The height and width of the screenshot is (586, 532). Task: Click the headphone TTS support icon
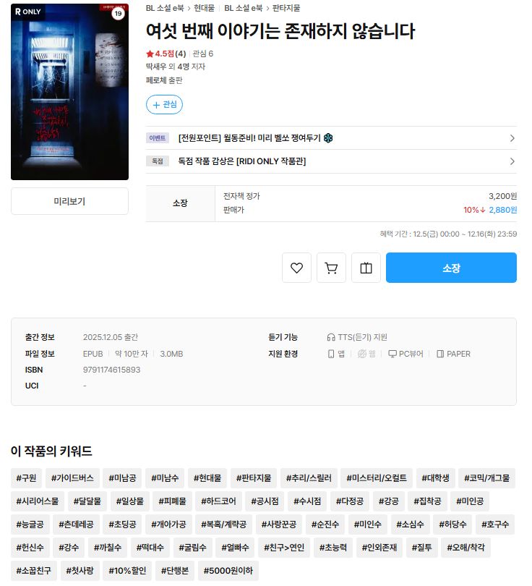coord(331,337)
